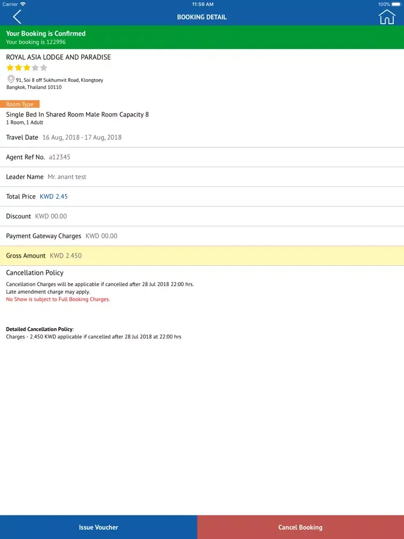Select booking number 122996 text
Viewport: 404px width, 539px height.
pyautogui.click(x=56, y=42)
